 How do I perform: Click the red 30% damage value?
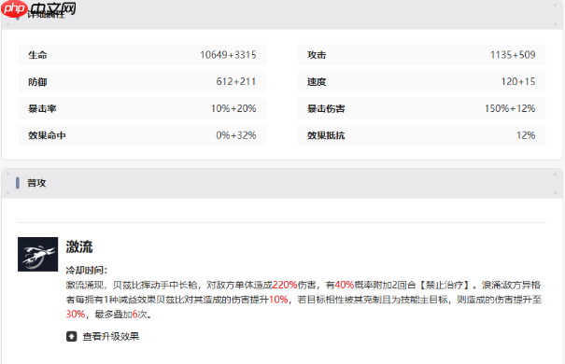point(76,315)
